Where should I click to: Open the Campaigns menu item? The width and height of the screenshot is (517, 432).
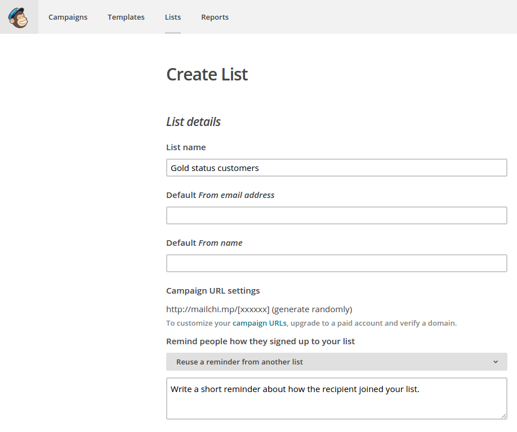tap(68, 17)
